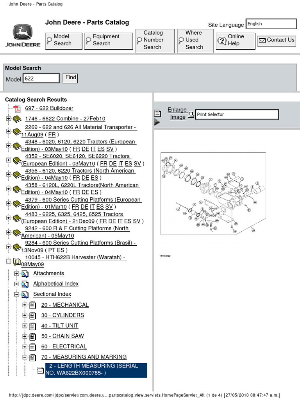300x400 pixels.
Task: Expand the 40 - TILT UNIT section
Action: pos(25,326)
